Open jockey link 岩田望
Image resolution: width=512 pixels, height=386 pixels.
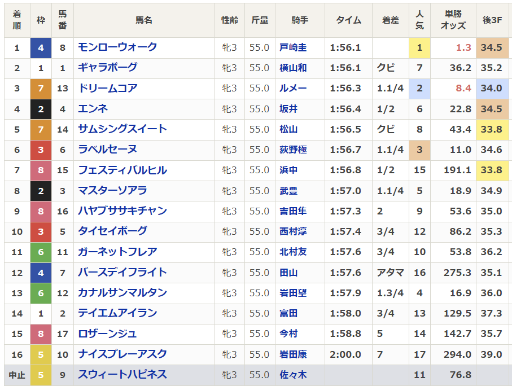pyautogui.click(x=293, y=292)
